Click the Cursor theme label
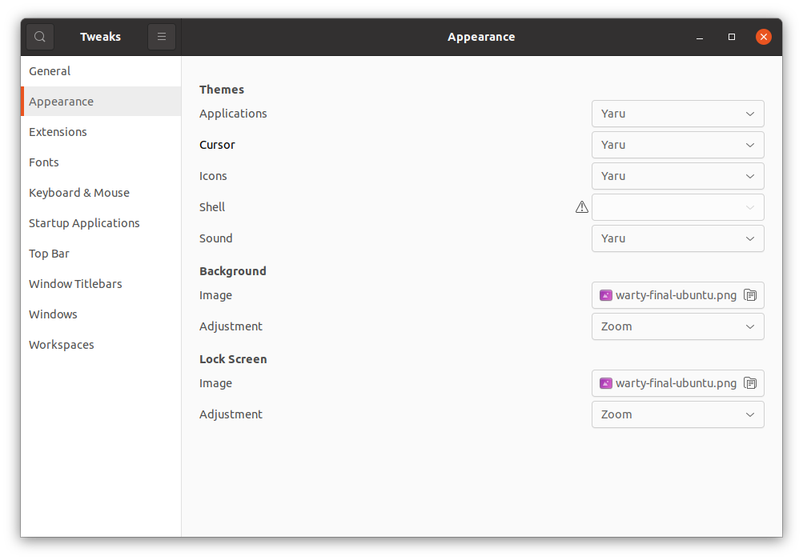803x560 pixels. 217,145
